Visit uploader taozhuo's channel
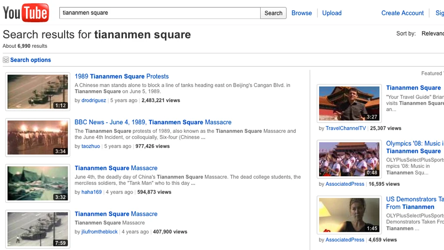Viewport: 444px width, 250px height. [91, 146]
